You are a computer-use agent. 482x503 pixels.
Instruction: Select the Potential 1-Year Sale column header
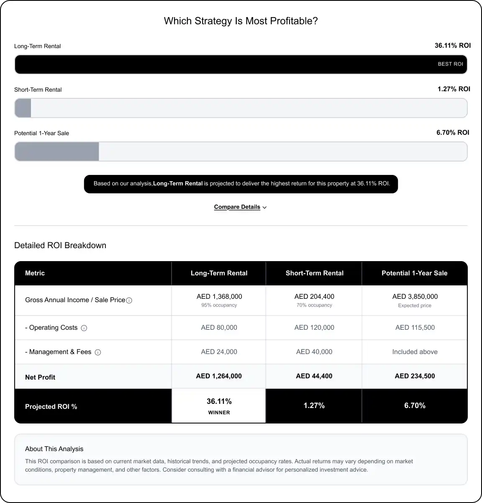(414, 273)
